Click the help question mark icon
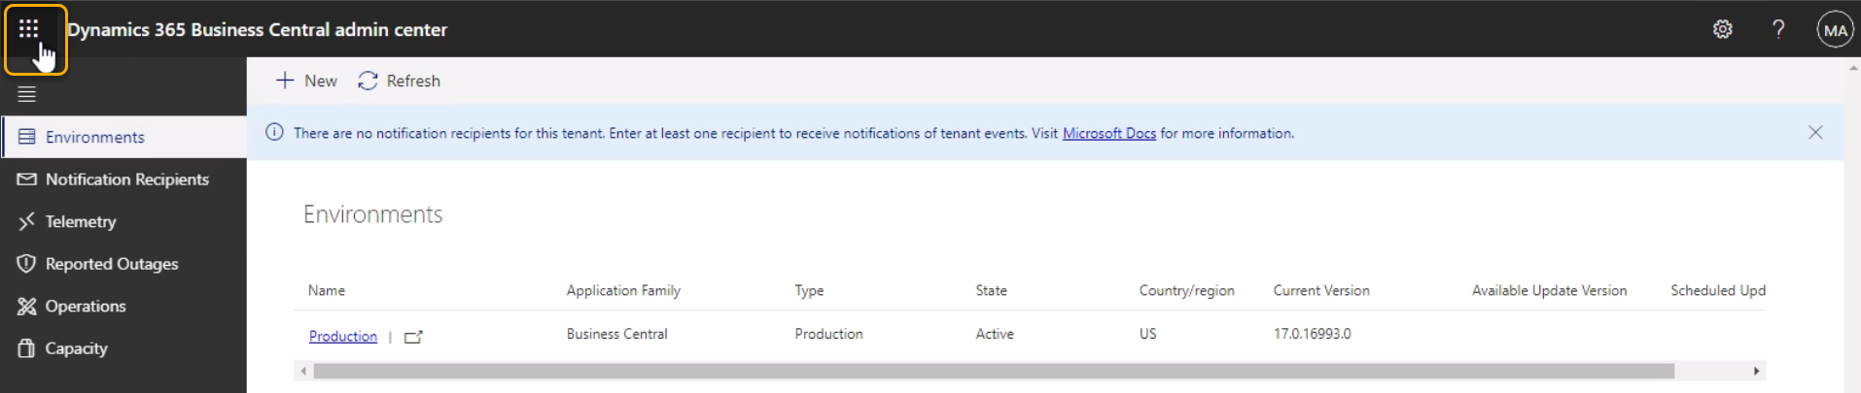1861x393 pixels. [x=1777, y=29]
